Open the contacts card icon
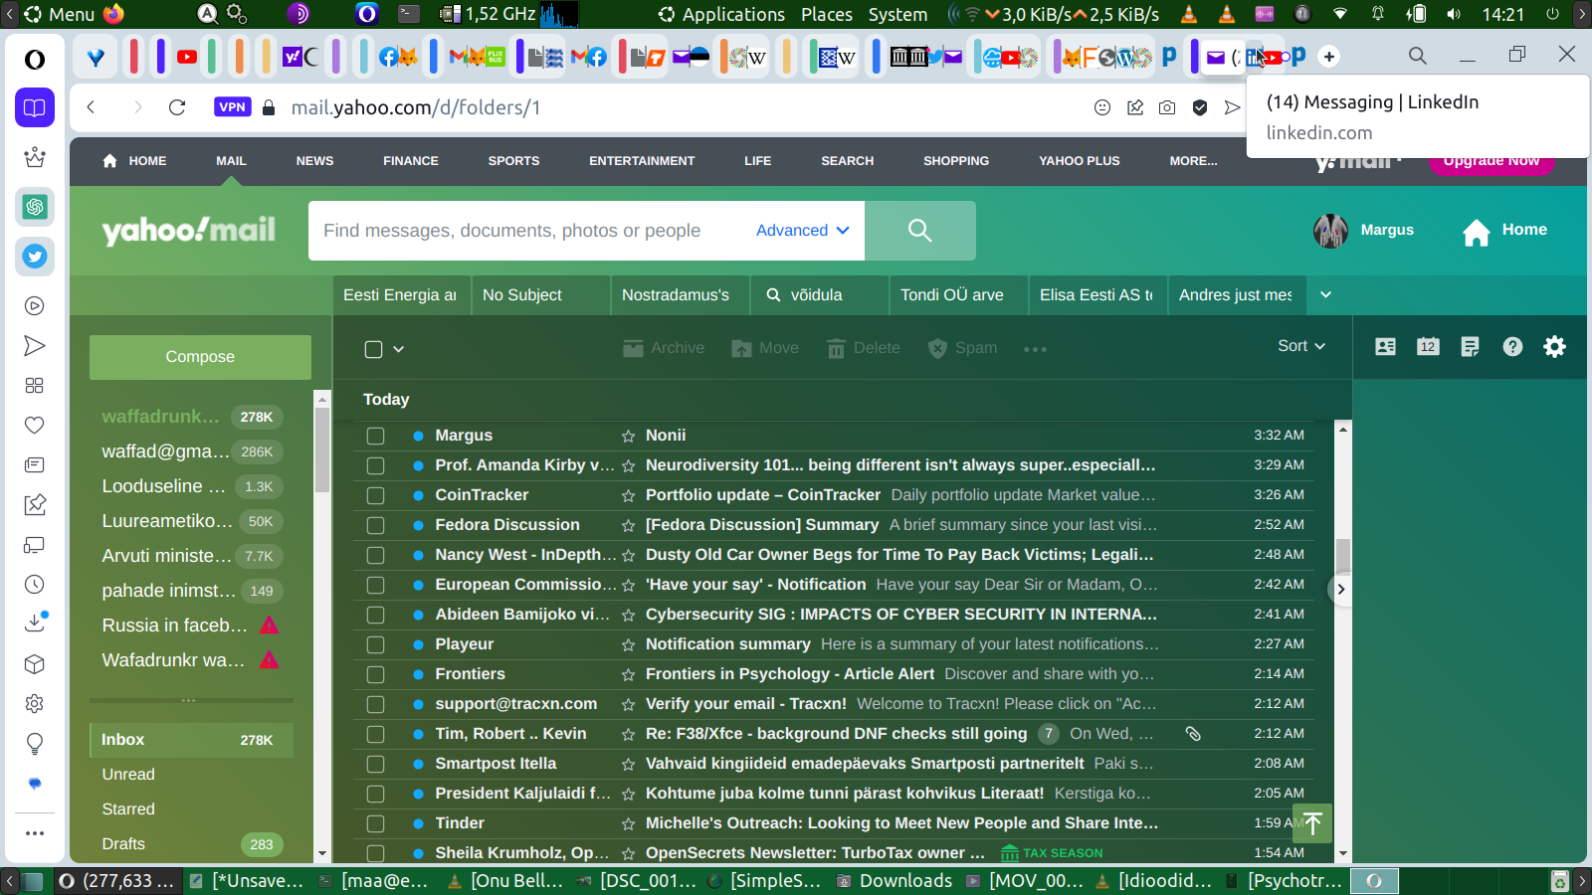This screenshot has height=895, width=1592. coord(1385,346)
